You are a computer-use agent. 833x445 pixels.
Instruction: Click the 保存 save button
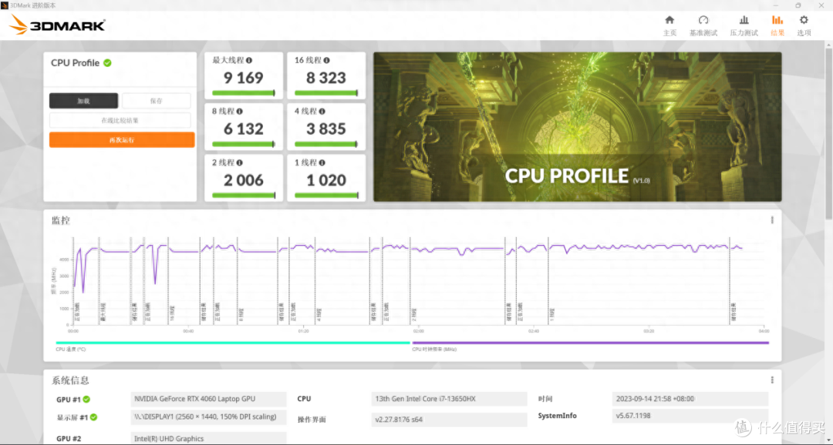(156, 101)
